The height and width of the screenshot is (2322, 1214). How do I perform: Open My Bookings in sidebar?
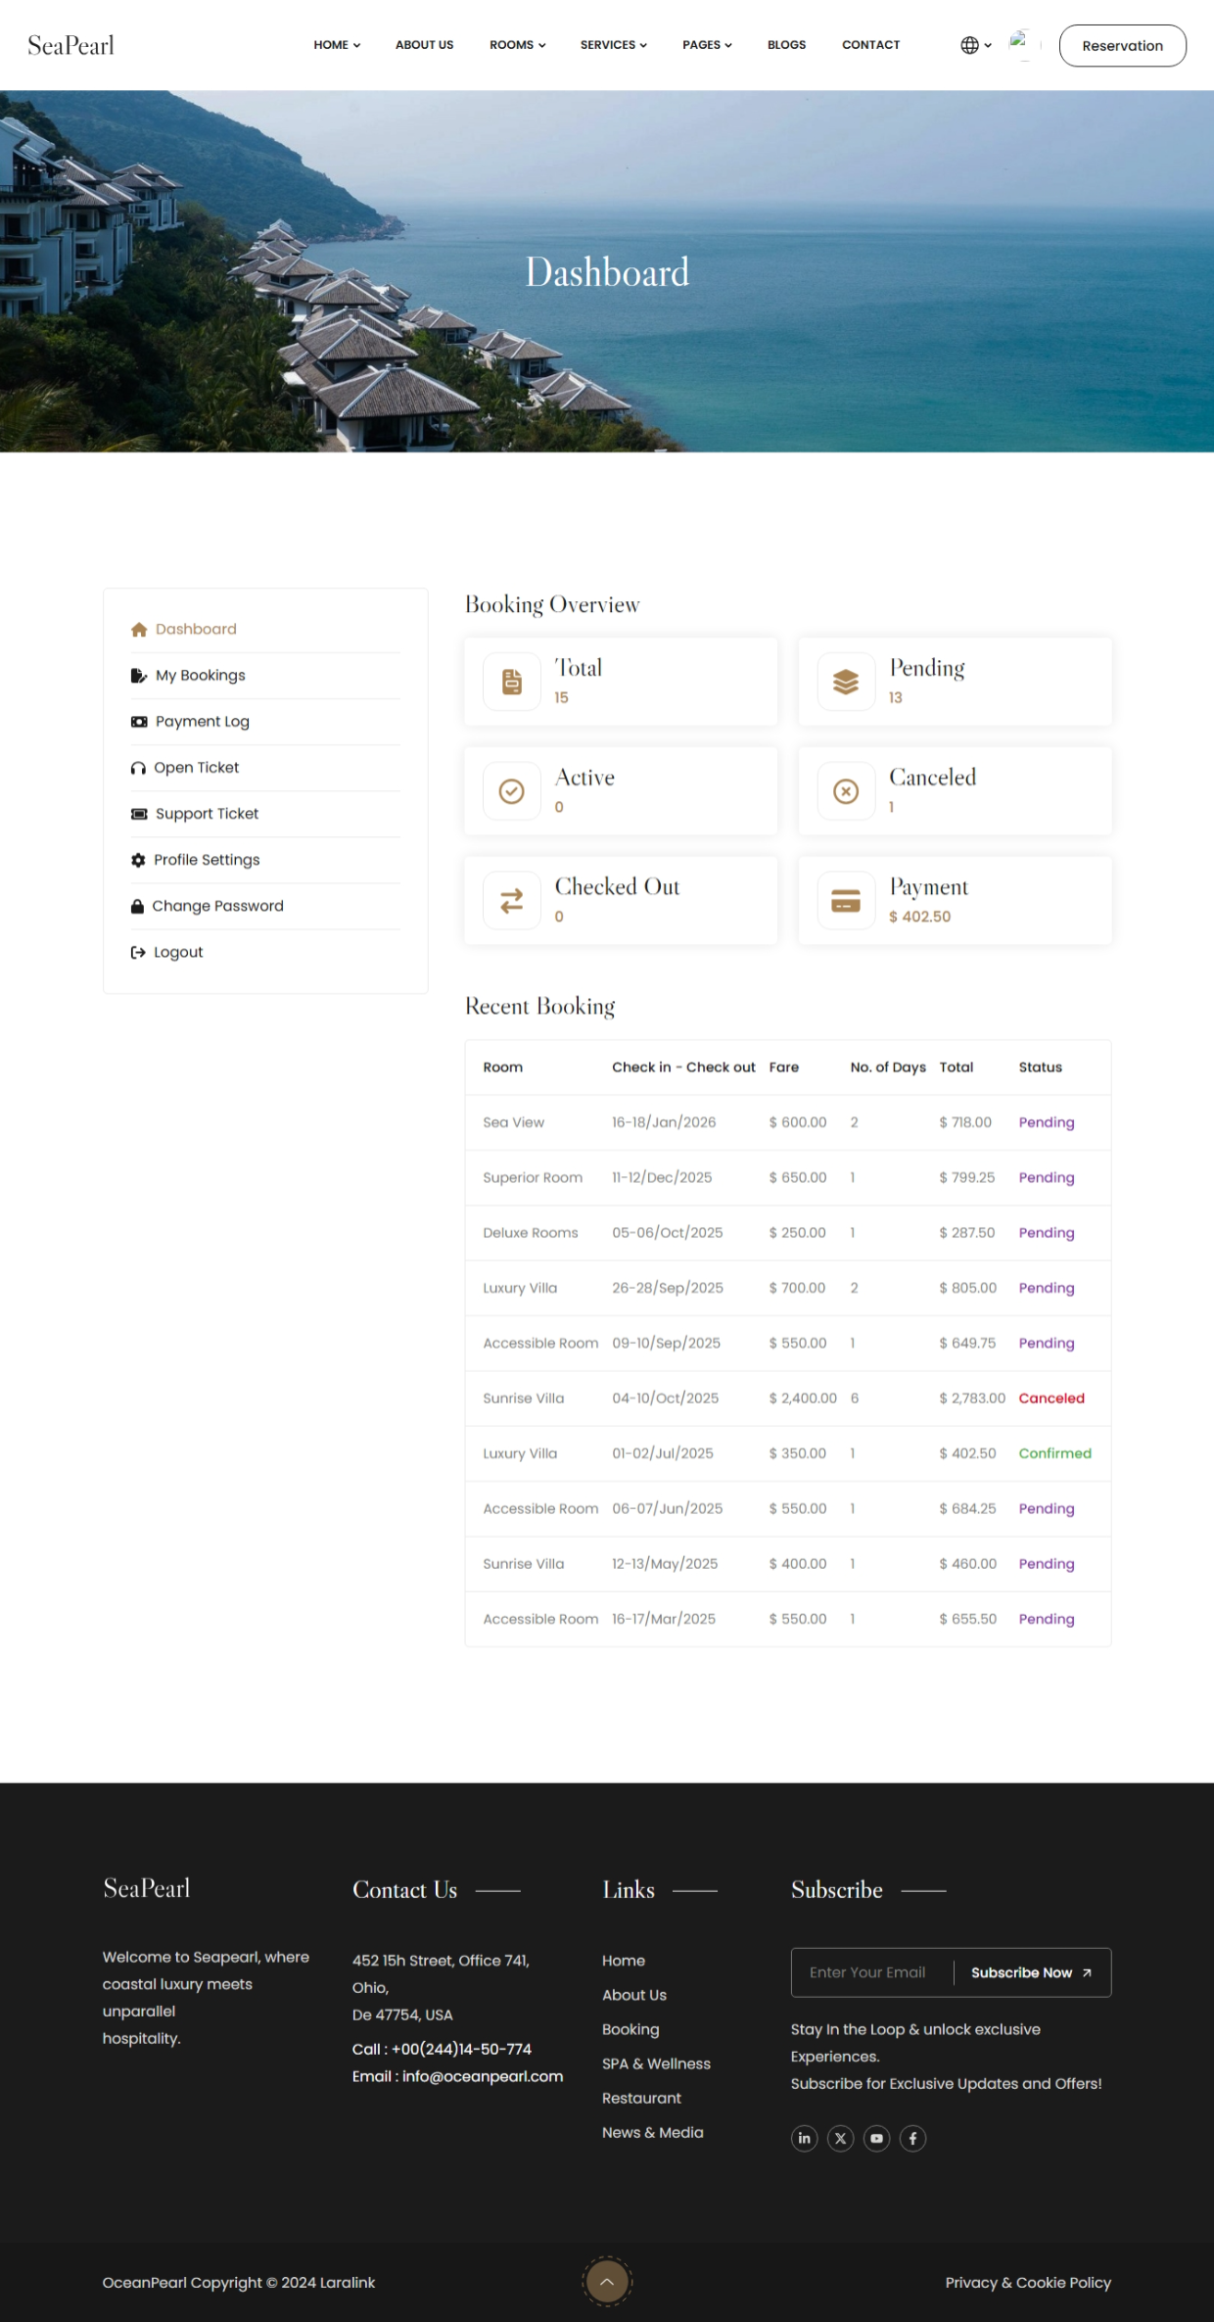click(x=200, y=676)
